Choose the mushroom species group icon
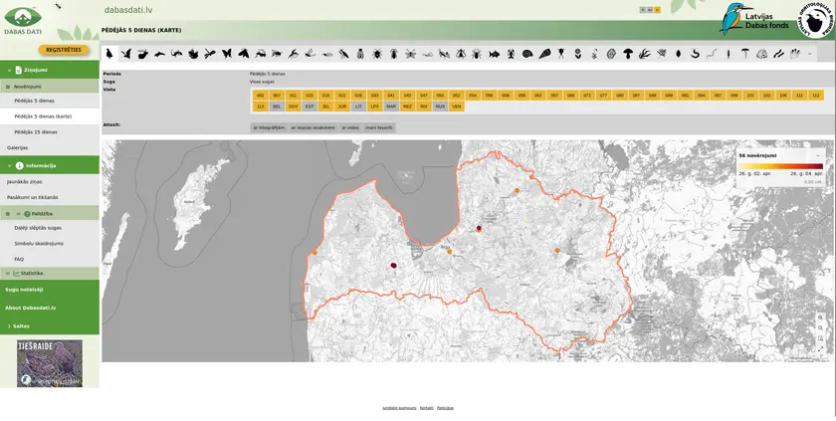This screenshot has height=421, width=836. pyautogui.click(x=628, y=54)
